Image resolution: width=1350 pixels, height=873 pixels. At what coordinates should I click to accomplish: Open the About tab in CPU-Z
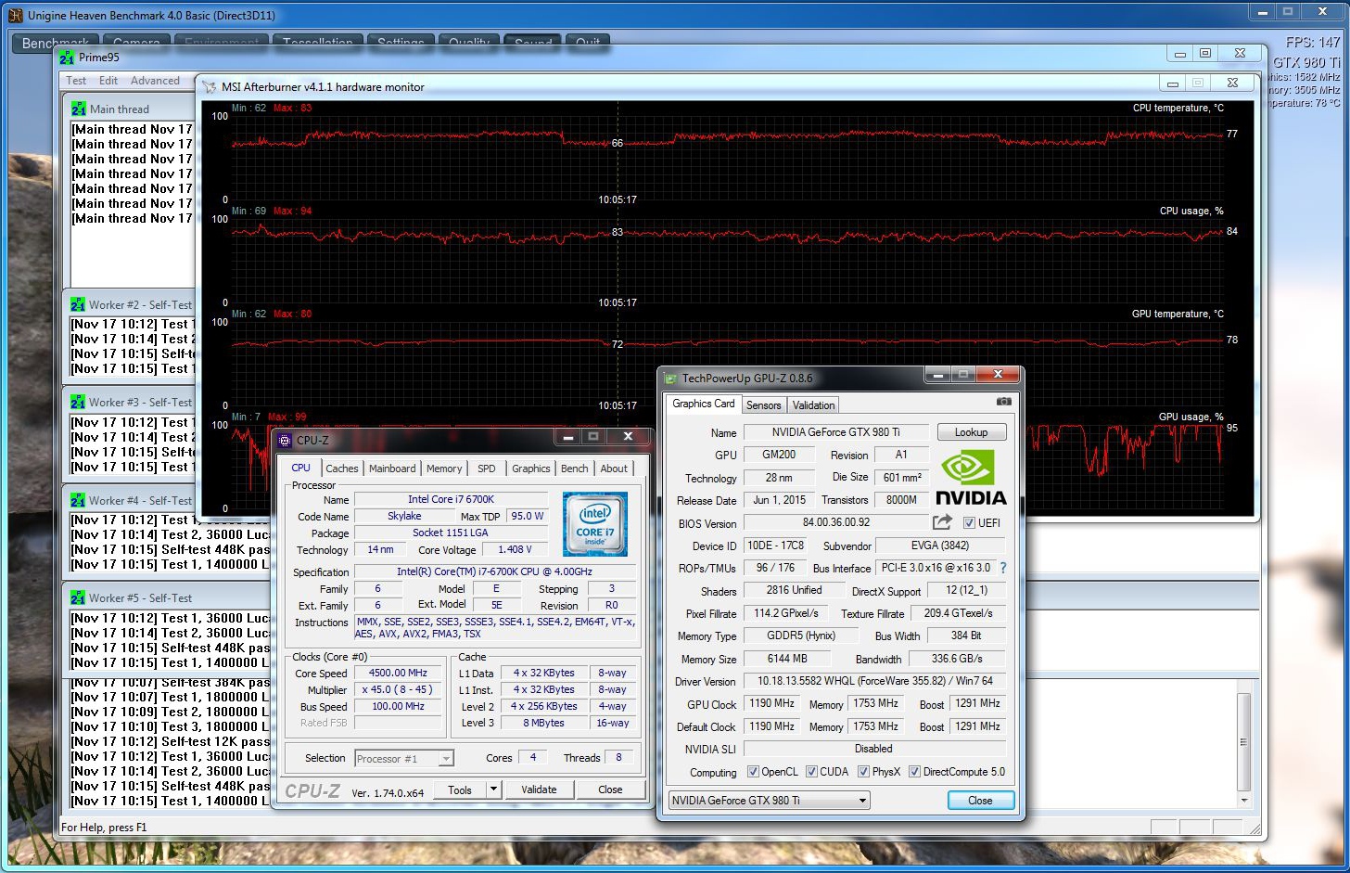click(x=614, y=469)
